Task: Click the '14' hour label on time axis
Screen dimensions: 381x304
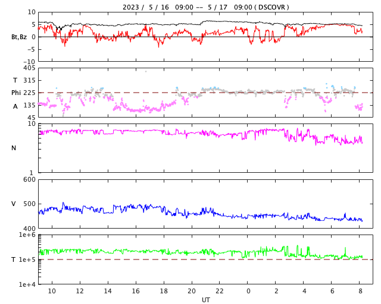Action: click(x=108, y=291)
